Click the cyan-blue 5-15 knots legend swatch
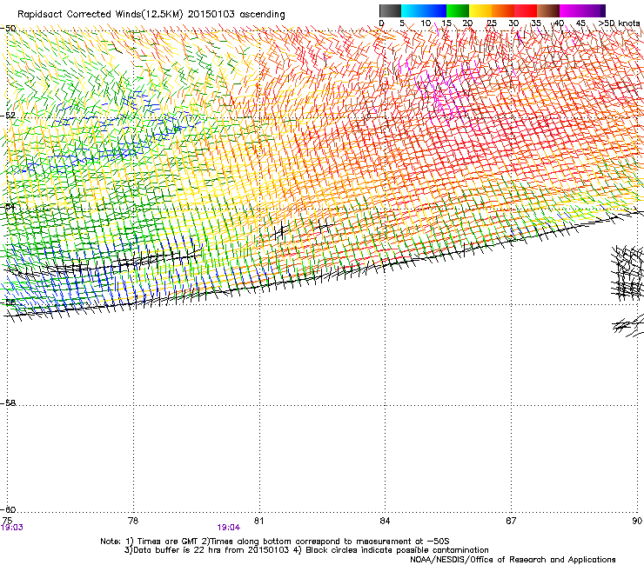The height and width of the screenshot is (565, 644). click(x=424, y=10)
